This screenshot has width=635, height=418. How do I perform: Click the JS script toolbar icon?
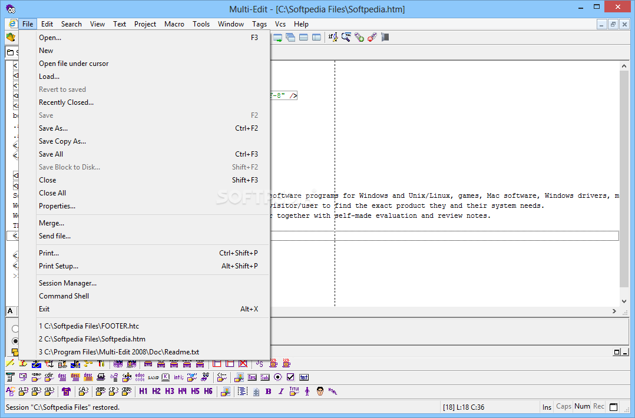[260, 364]
